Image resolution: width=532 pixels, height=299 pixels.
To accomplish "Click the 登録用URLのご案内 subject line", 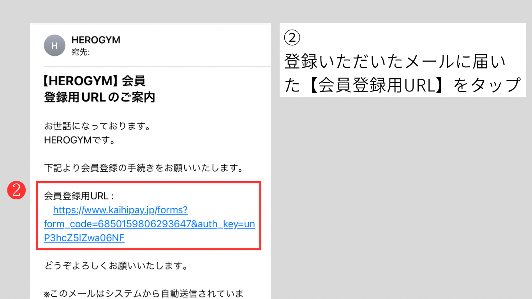I will point(100,97).
